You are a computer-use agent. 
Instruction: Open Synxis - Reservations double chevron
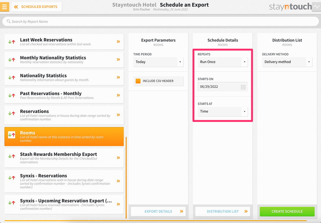pos(118,181)
